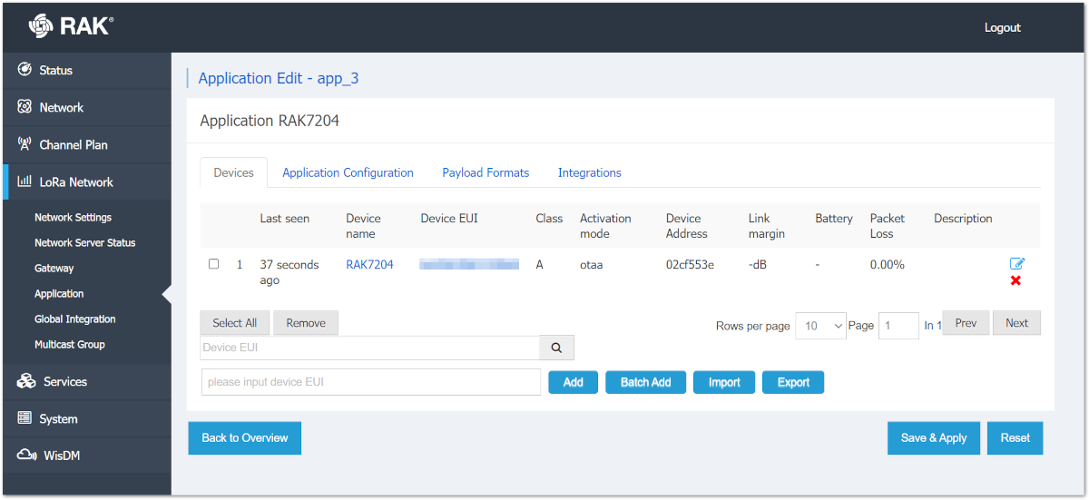Viewport: 1089px width, 500px height.
Task: Click the Packet Loss value 0.00%
Action: click(x=888, y=265)
